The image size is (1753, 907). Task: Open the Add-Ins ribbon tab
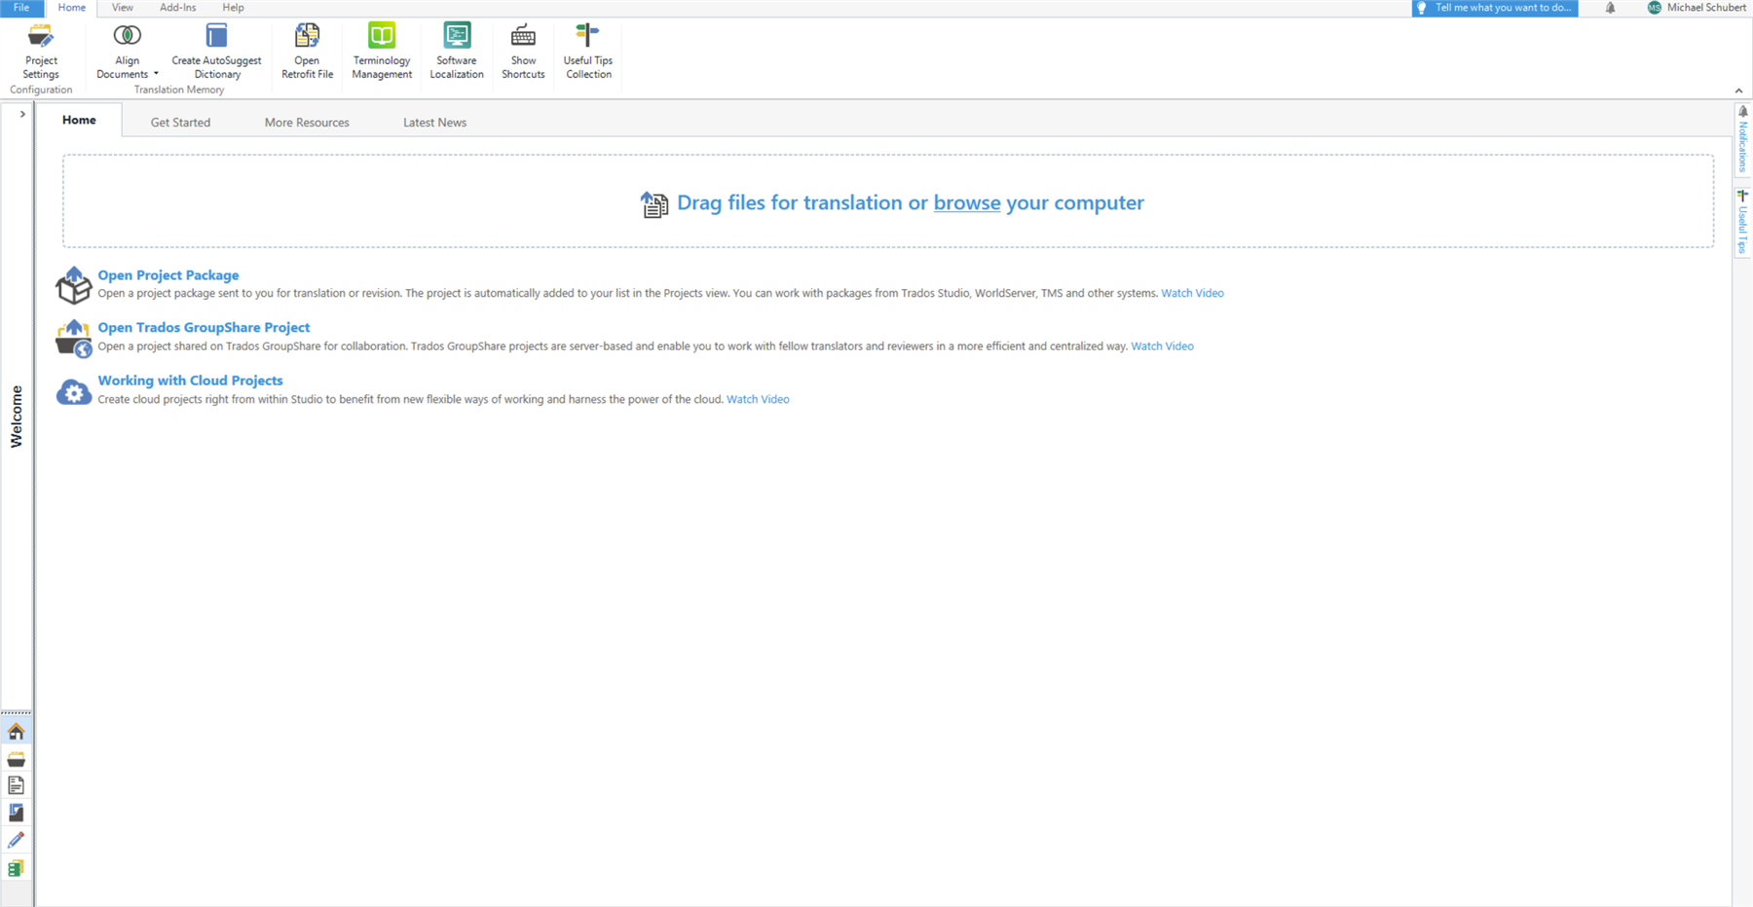[x=177, y=8]
